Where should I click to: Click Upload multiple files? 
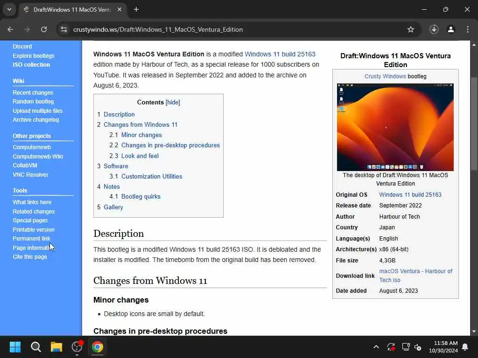(x=38, y=111)
